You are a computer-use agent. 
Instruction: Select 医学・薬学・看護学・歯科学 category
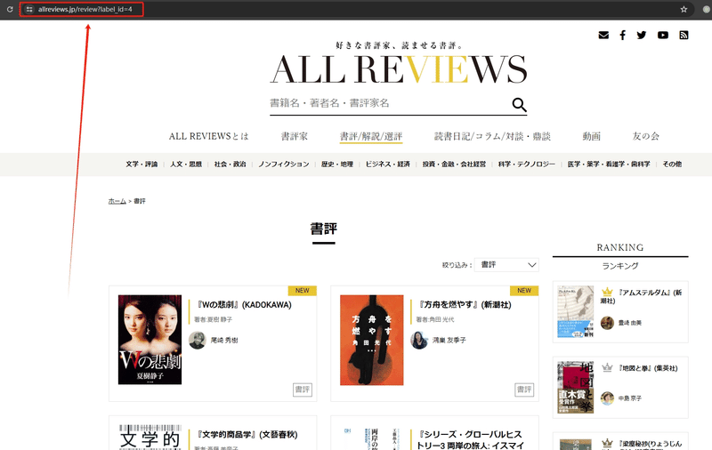point(609,165)
